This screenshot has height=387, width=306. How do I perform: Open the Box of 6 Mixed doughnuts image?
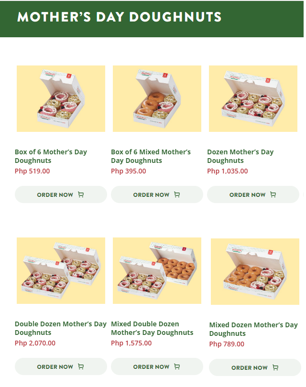[157, 98]
